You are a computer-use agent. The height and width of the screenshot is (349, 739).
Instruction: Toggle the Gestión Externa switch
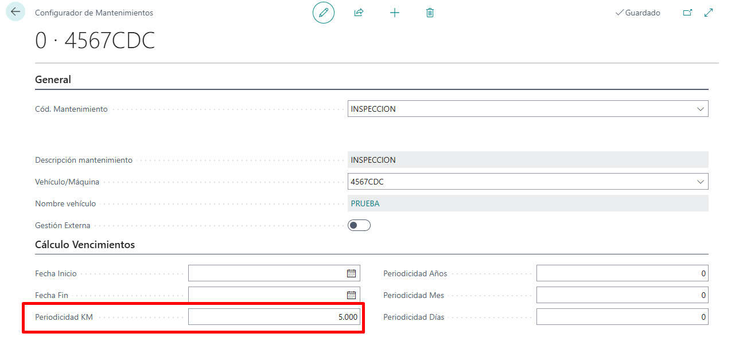click(x=359, y=225)
